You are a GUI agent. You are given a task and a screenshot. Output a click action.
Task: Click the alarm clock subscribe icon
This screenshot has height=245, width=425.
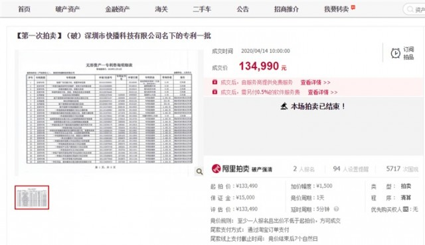tap(396, 53)
